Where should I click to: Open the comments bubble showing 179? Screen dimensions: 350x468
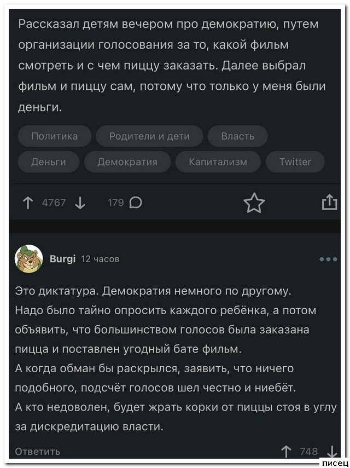click(137, 203)
